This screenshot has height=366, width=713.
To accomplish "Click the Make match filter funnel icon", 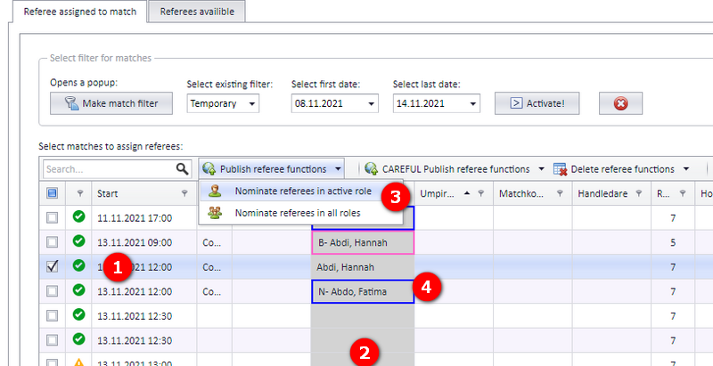I will click(x=71, y=103).
